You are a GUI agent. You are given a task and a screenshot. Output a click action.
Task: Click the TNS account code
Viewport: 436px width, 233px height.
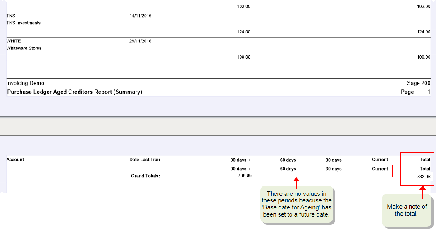coord(11,16)
